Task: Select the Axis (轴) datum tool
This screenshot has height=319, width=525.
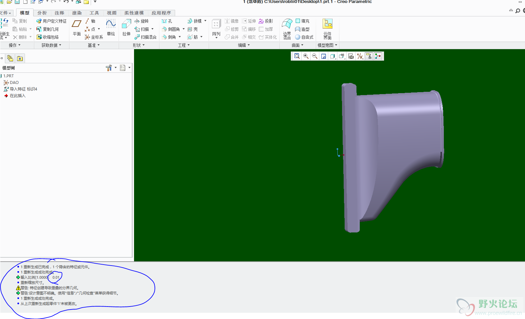Action: [90, 21]
